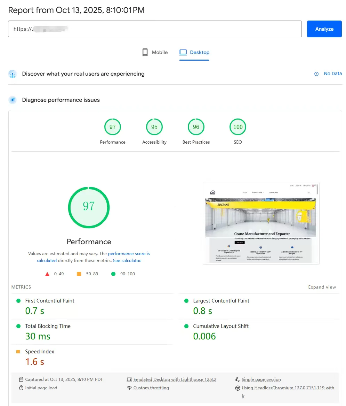Open the See calculator link
The height and width of the screenshot is (406, 346).
tap(127, 260)
